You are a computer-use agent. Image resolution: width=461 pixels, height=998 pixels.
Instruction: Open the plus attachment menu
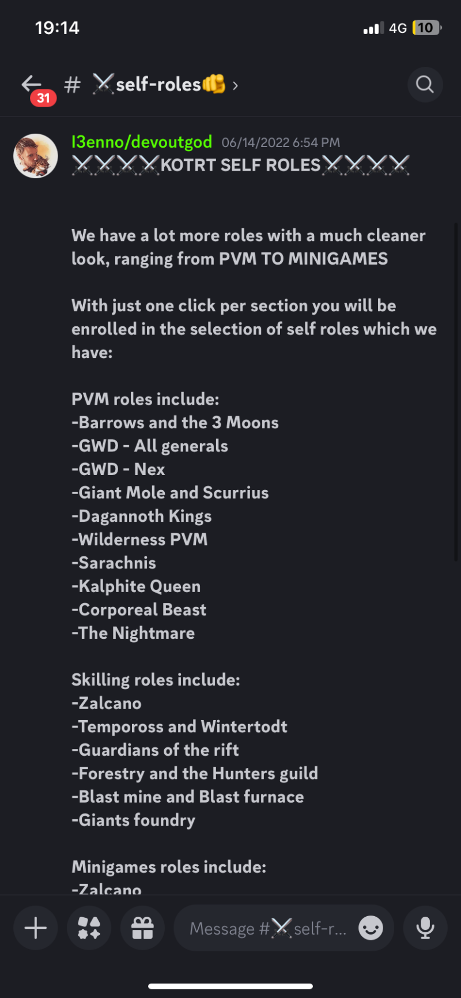[36, 928]
